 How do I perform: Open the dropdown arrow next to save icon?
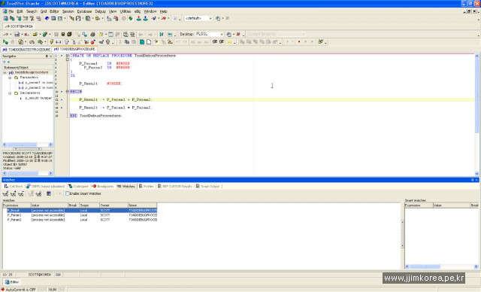22,35
